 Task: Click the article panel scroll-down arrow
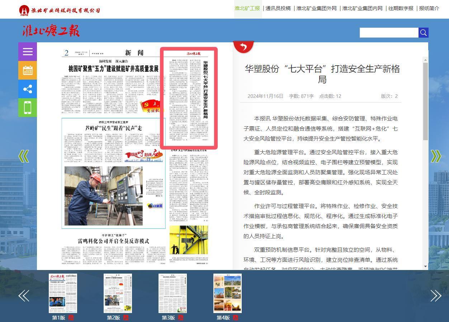[426, 266]
